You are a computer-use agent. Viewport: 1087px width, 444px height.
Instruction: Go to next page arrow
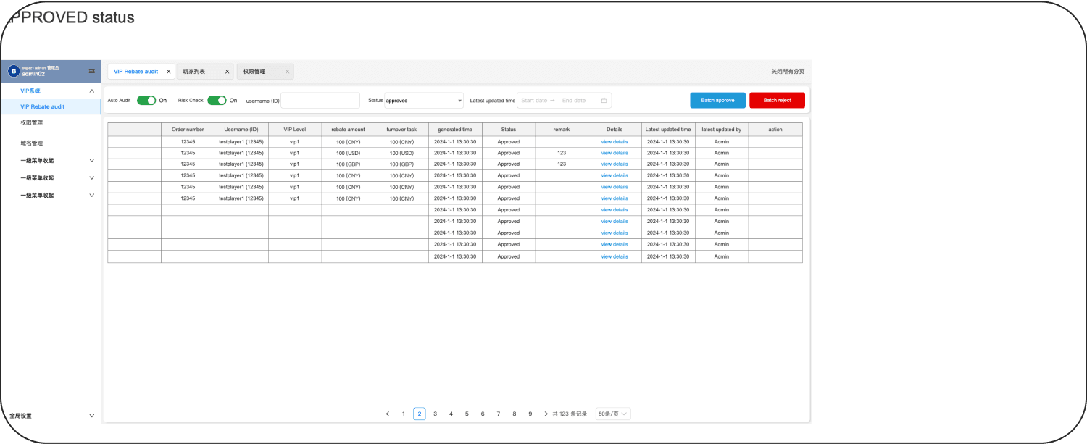click(x=546, y=414)
